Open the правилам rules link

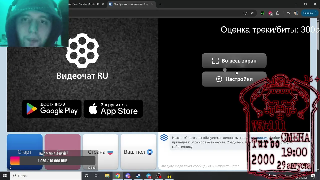click(259, 138)
